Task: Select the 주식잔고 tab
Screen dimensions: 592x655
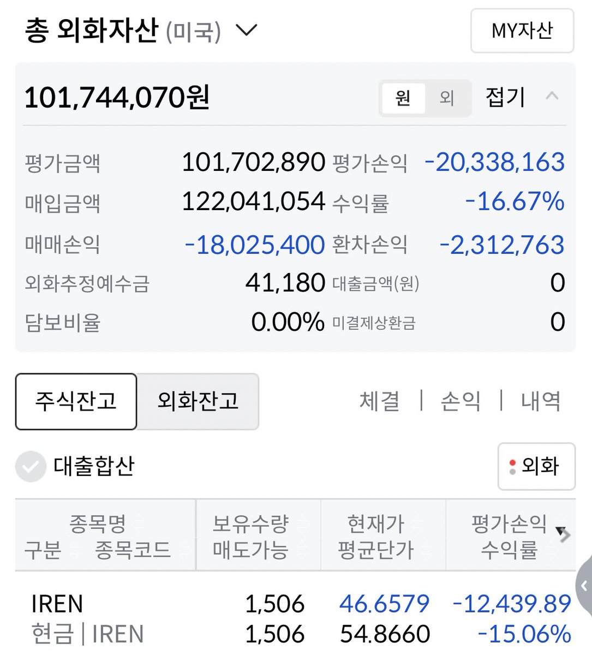Action: point(76,401)
